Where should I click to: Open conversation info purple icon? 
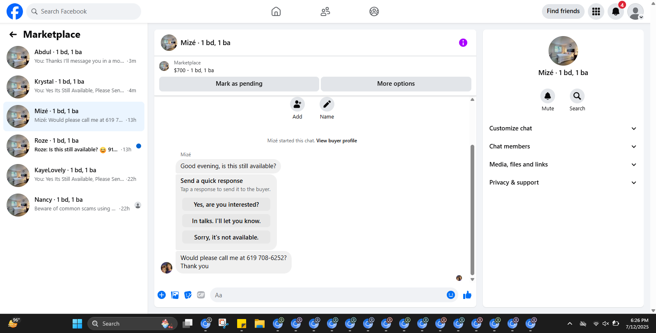tap(463, 43)
